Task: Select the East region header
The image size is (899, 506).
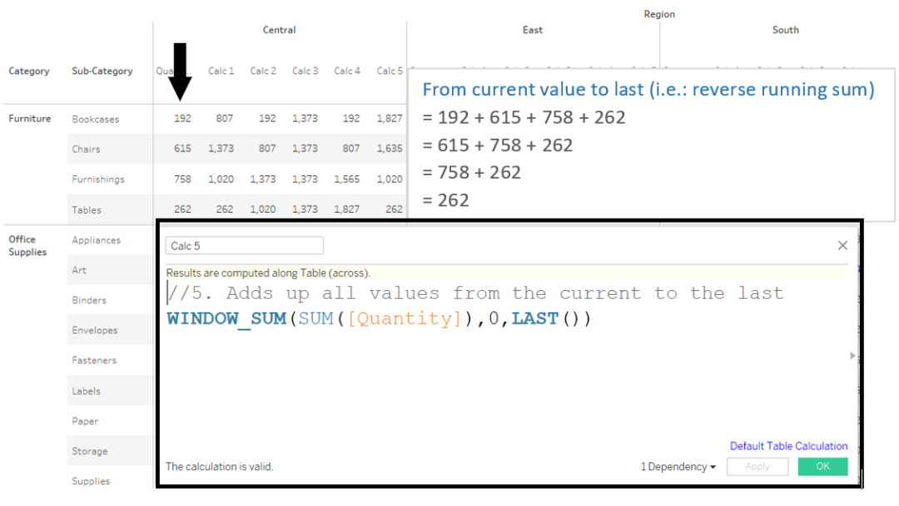Action: click(x=533, y=30)
